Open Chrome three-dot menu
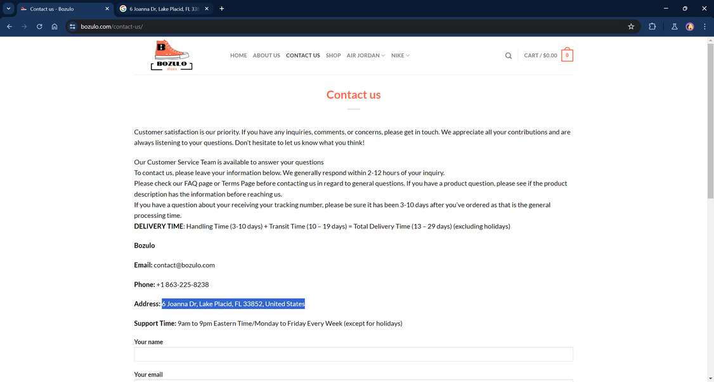This screenshot has width=714, height=382. [704, 27]
